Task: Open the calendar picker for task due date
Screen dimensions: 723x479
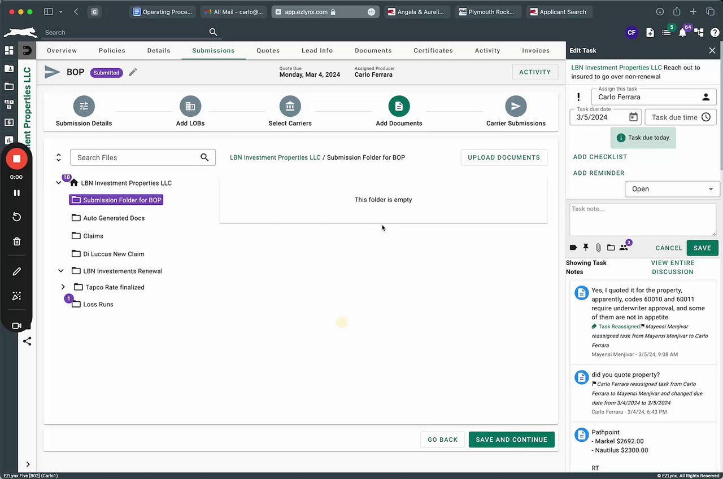Action: tap(633, 117)
